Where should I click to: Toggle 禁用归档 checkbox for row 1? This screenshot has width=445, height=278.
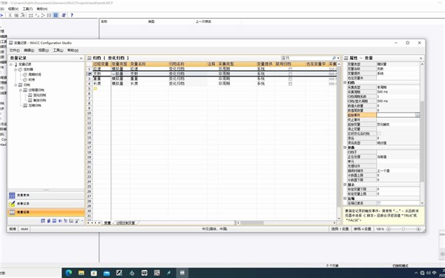pos(290,69)
